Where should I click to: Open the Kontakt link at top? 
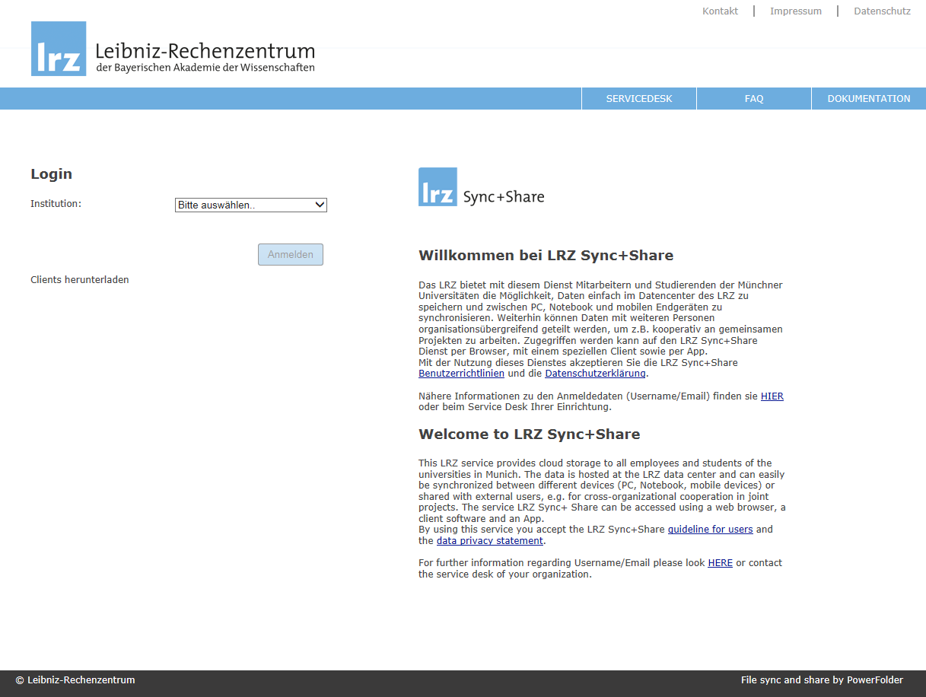pyautogui.click(x=720, y=11)
